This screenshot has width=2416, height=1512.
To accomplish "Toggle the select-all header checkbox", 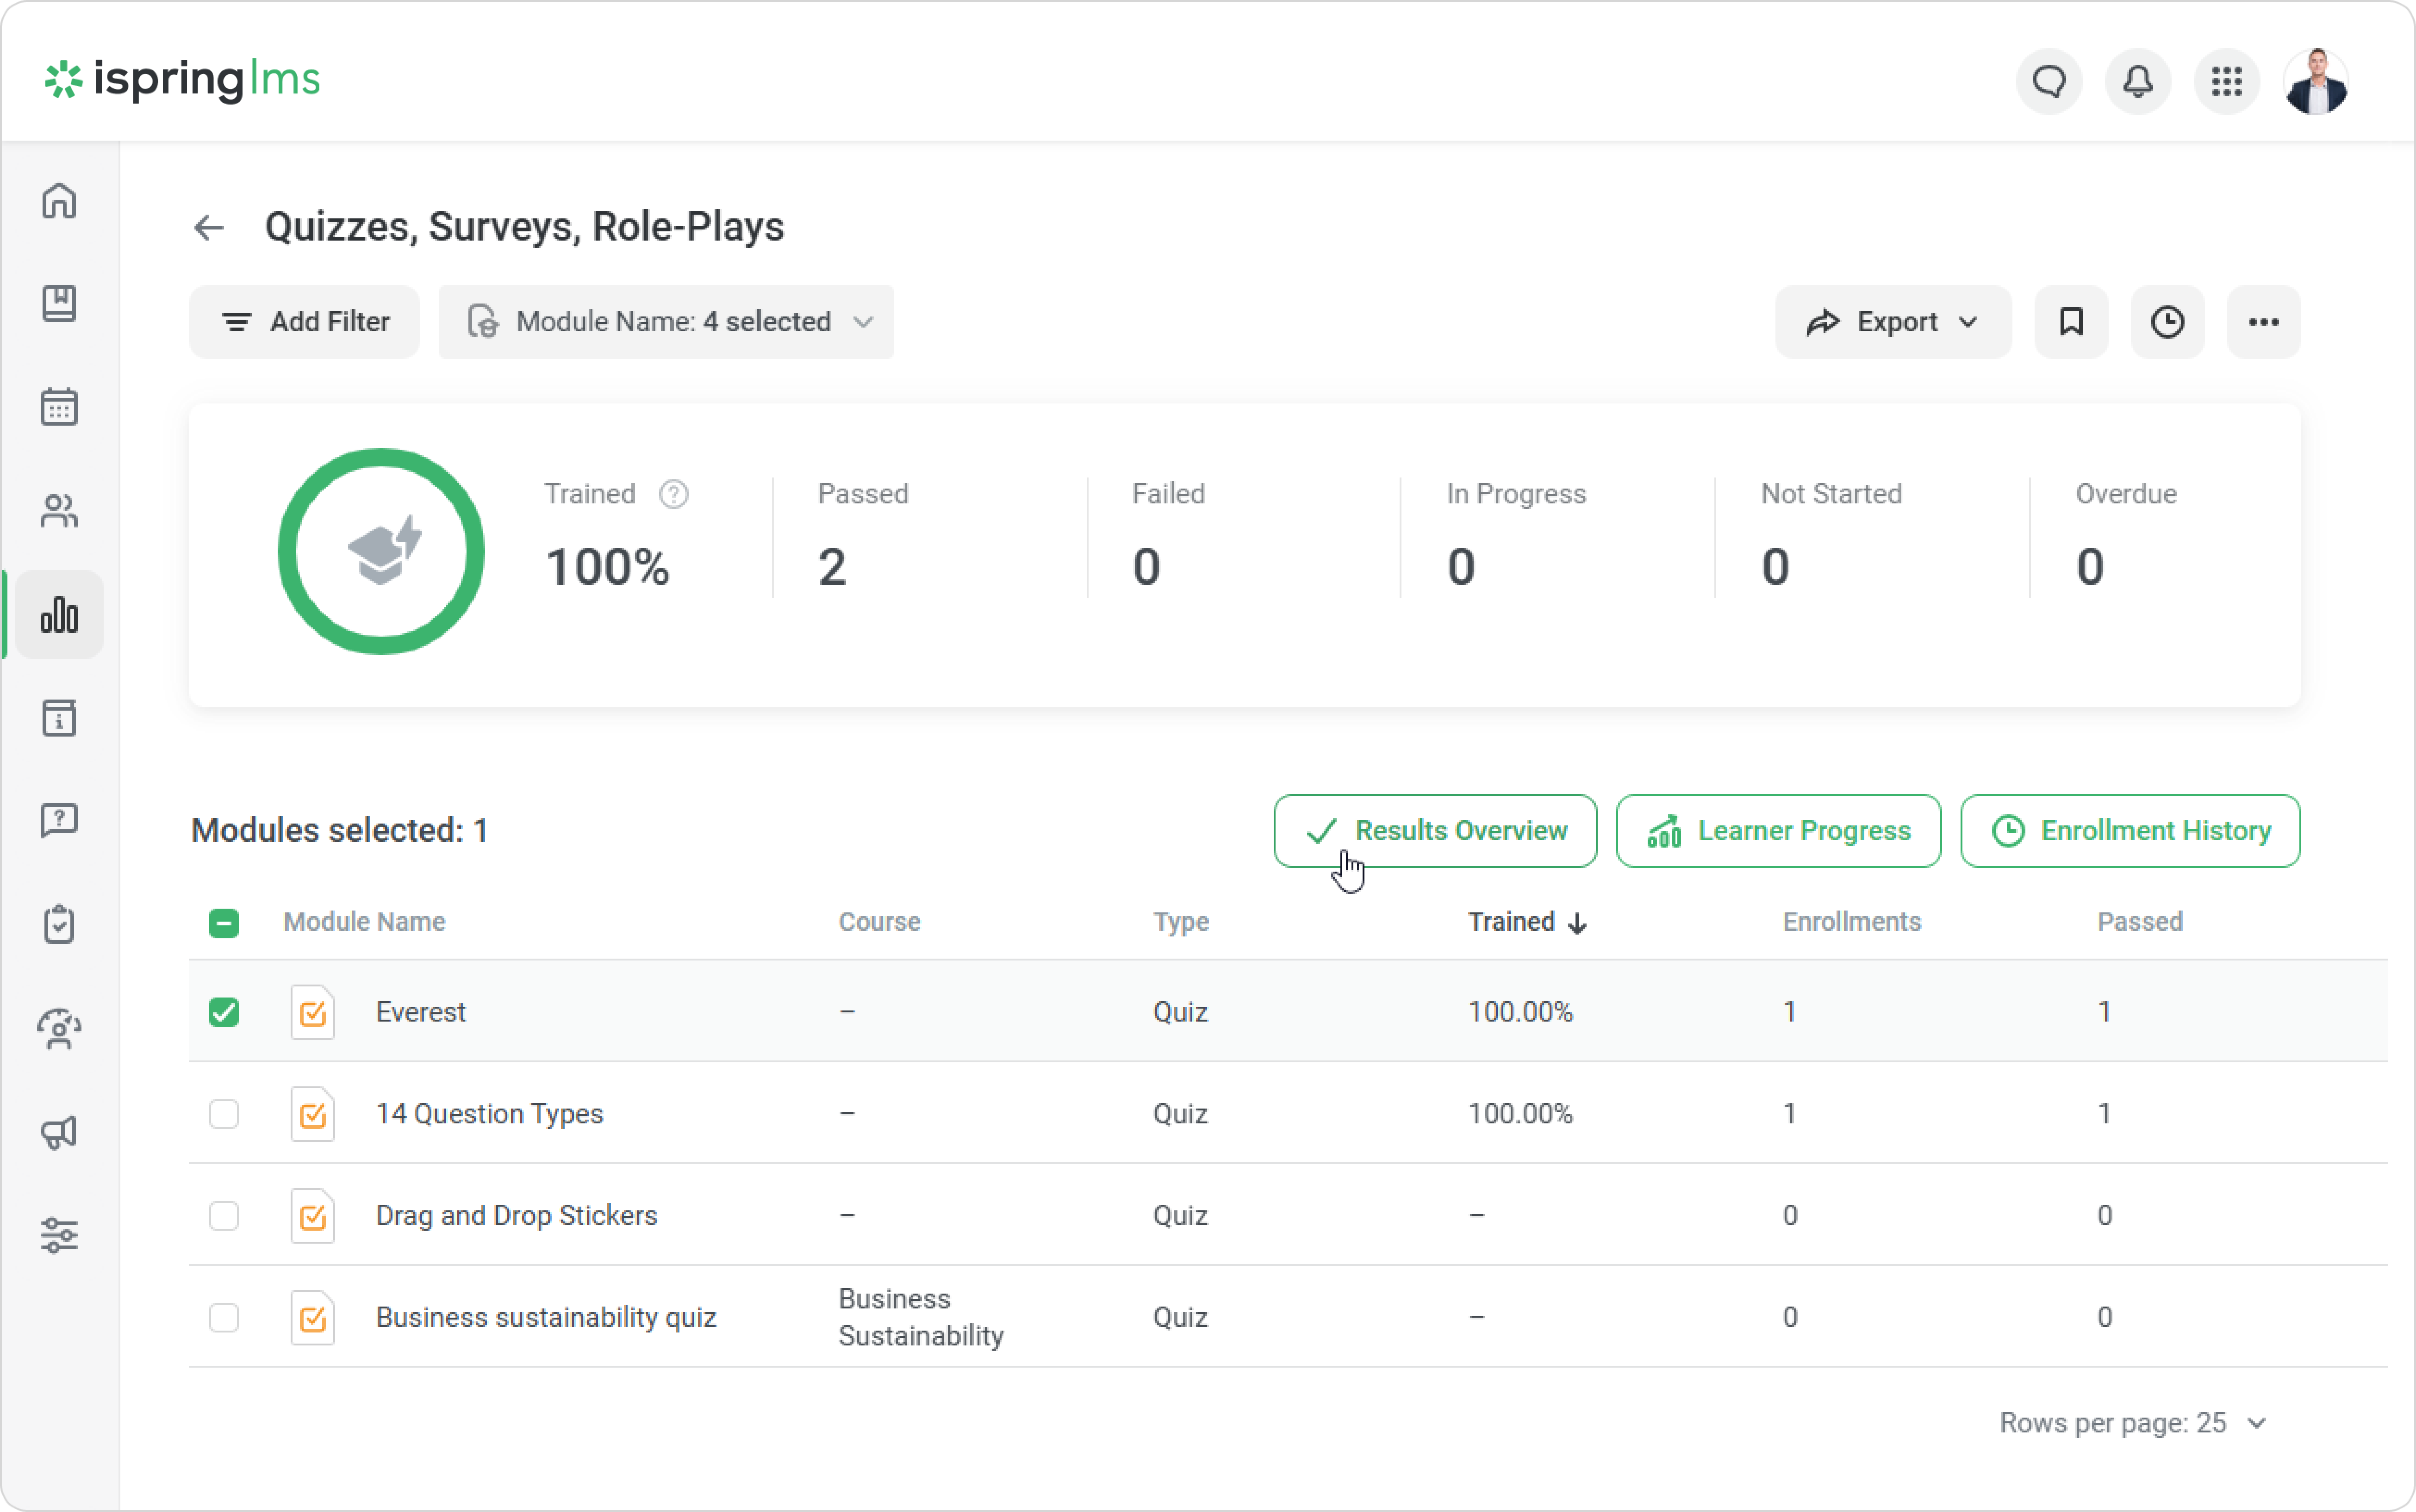I will pos(224,922).
